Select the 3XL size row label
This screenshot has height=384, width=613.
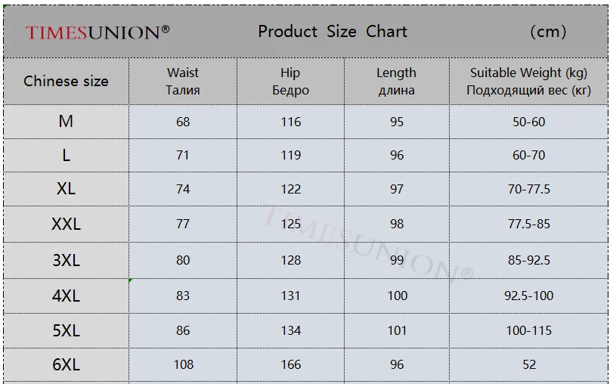click(66, 260)
